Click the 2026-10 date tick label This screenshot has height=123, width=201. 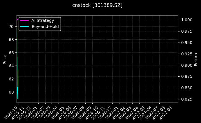pos(92,112)
